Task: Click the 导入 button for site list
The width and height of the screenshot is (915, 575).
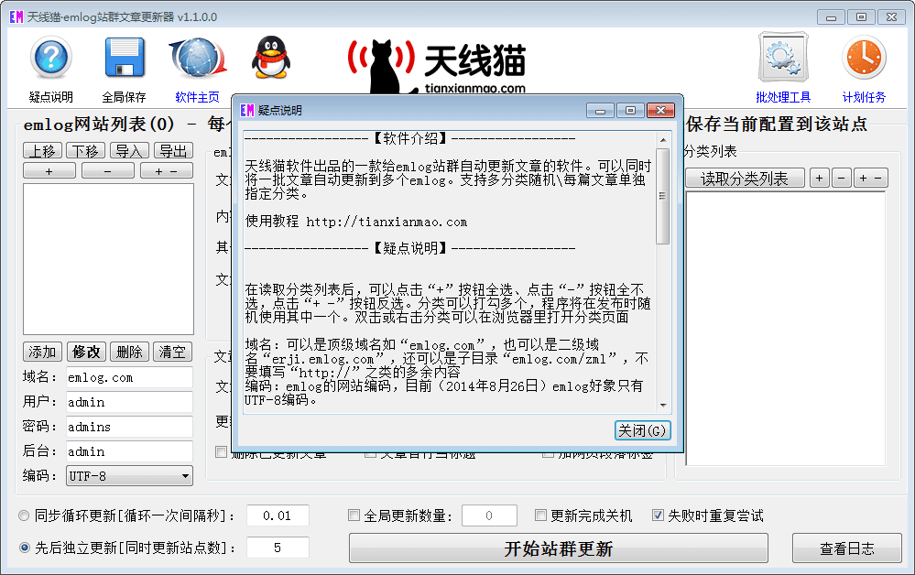Action: (129, 151)
